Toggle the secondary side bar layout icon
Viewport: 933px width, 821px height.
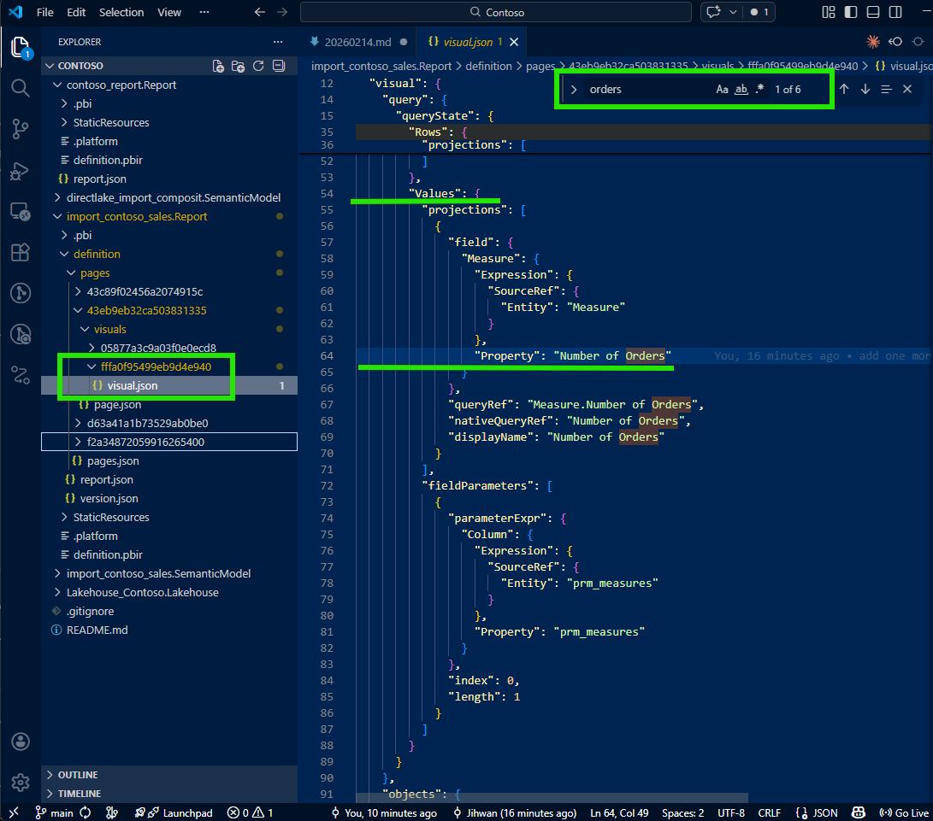pyautogui.click(x=895, y=12)
